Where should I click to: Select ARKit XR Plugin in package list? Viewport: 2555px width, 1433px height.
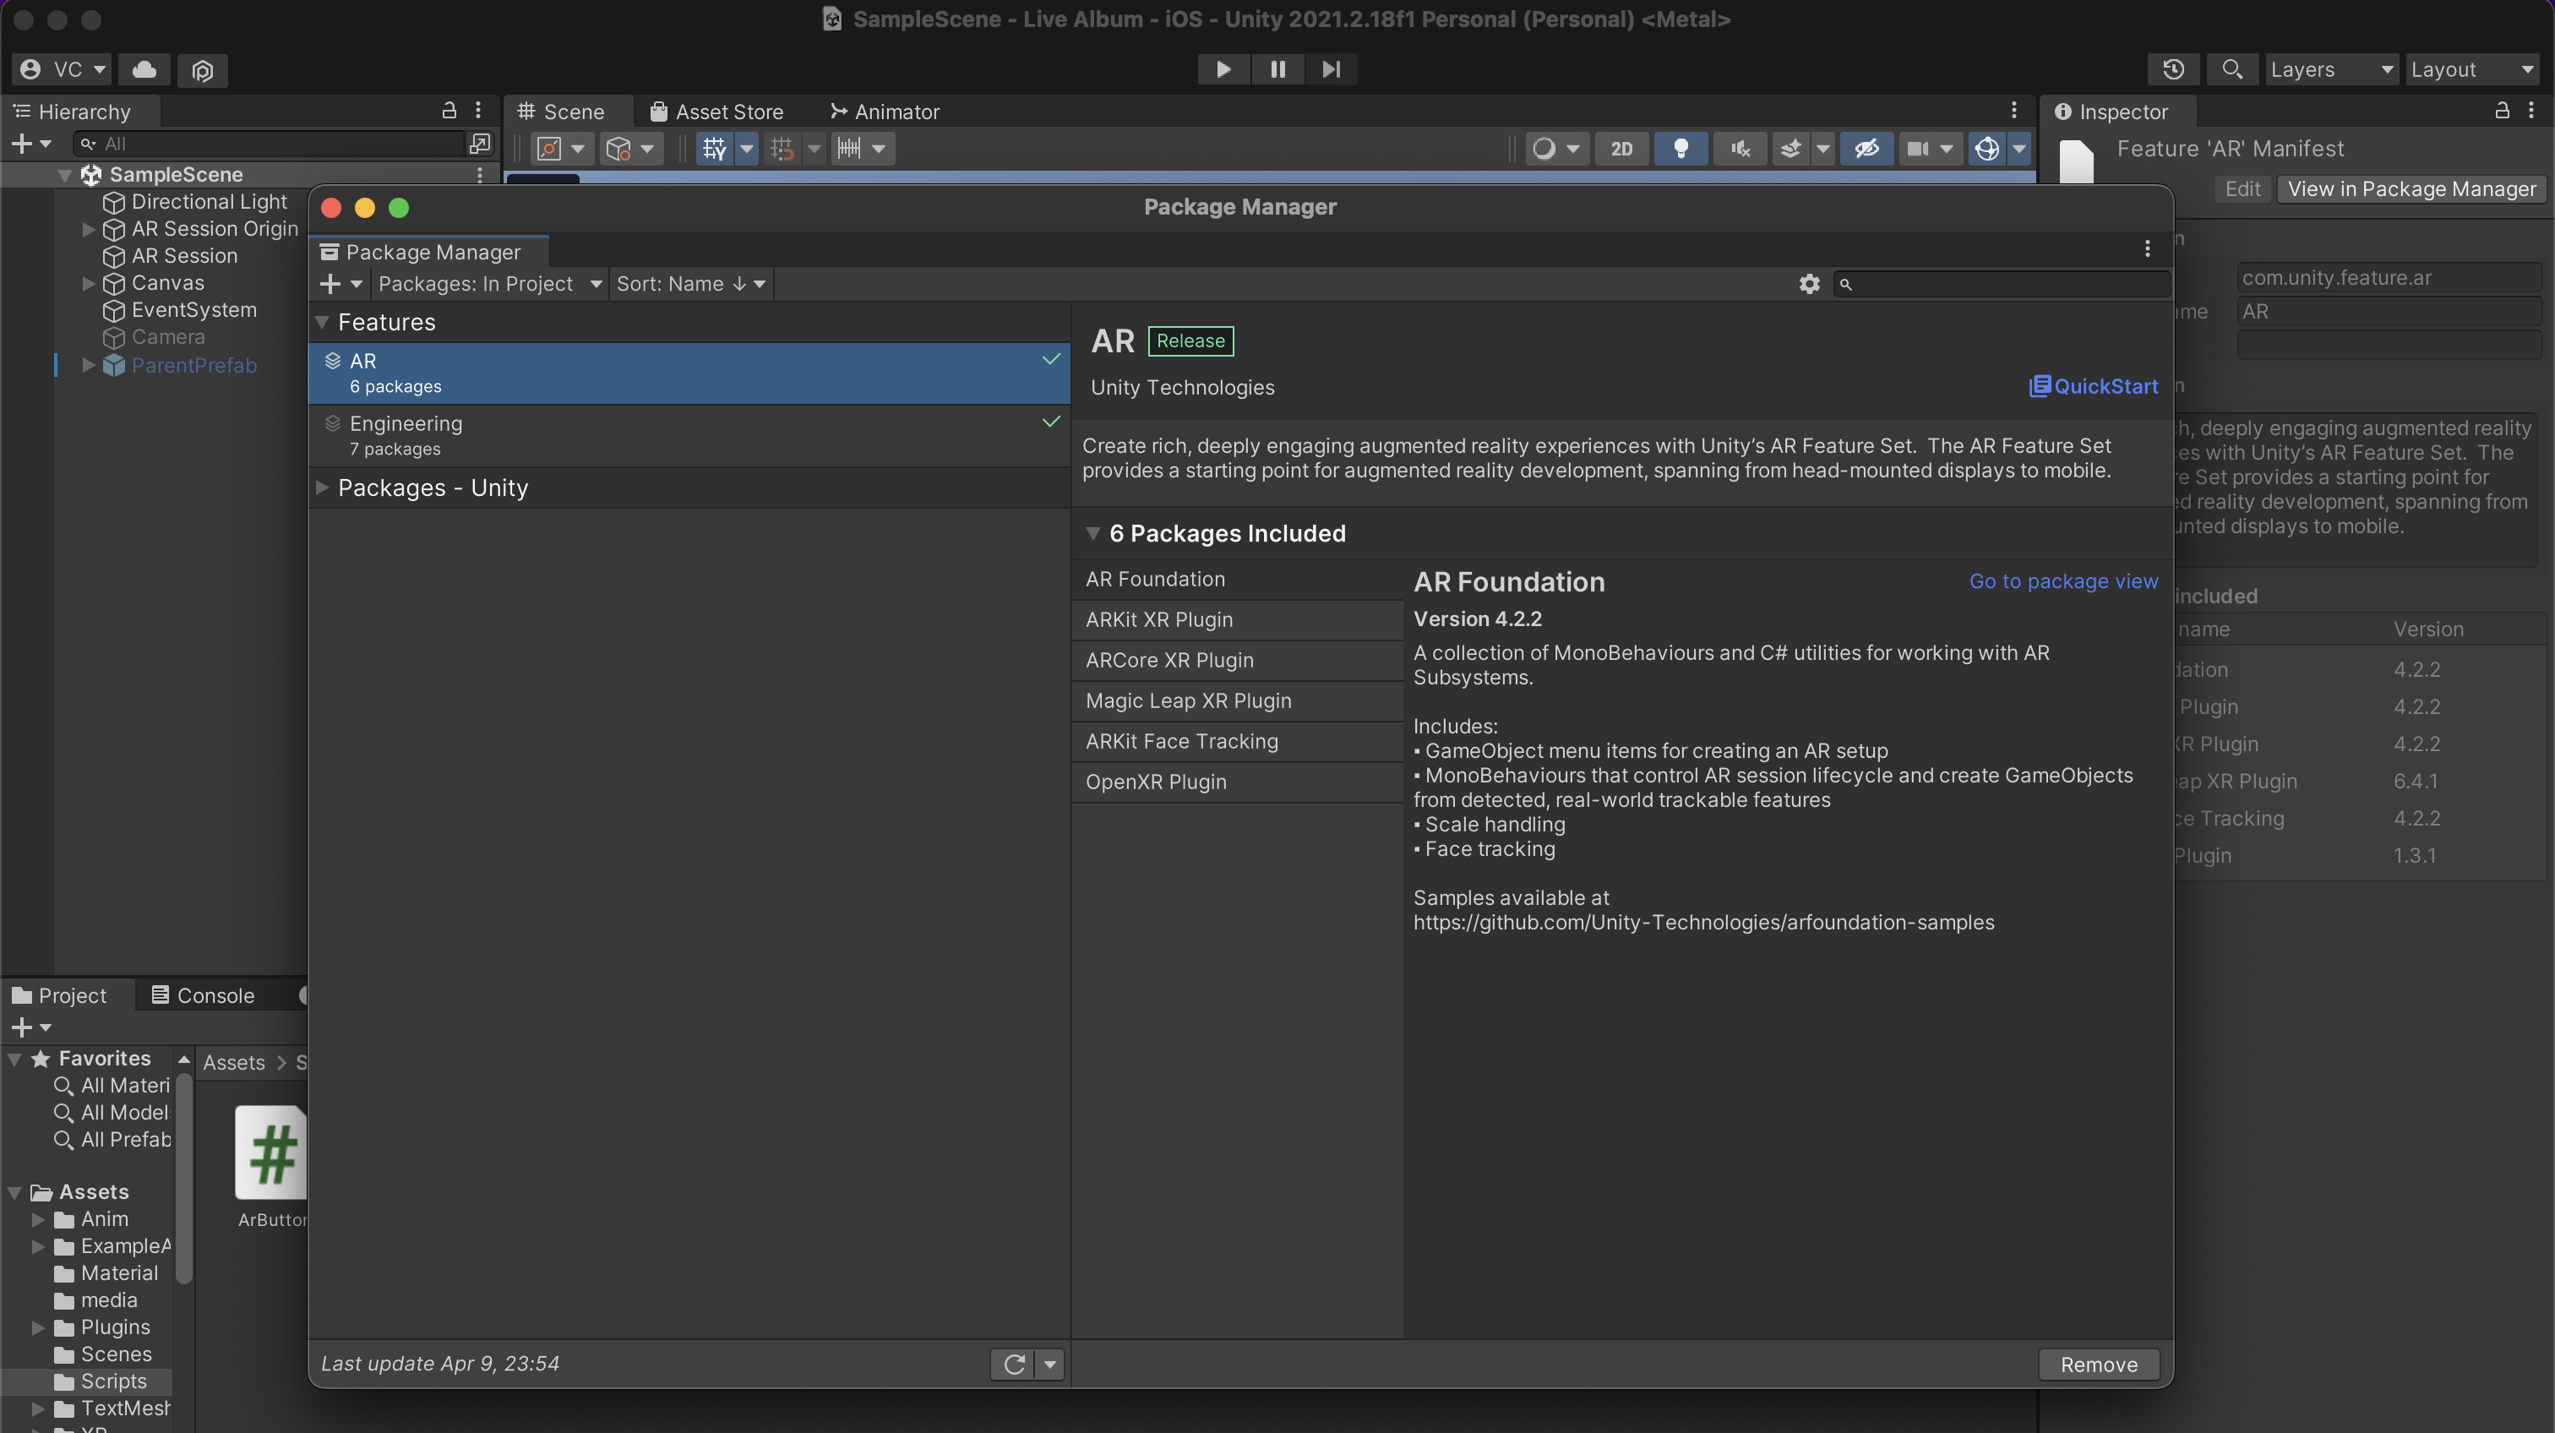1237,620
